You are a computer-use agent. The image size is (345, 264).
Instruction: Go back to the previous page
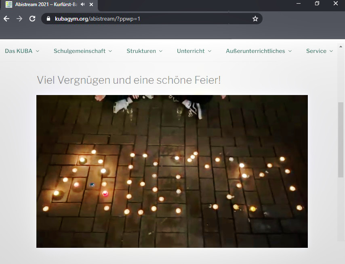coord(6,19)
